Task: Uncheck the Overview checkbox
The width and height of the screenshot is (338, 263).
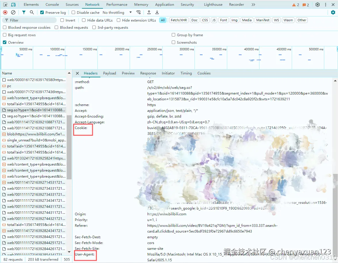Action: click(x=5, y=42)
